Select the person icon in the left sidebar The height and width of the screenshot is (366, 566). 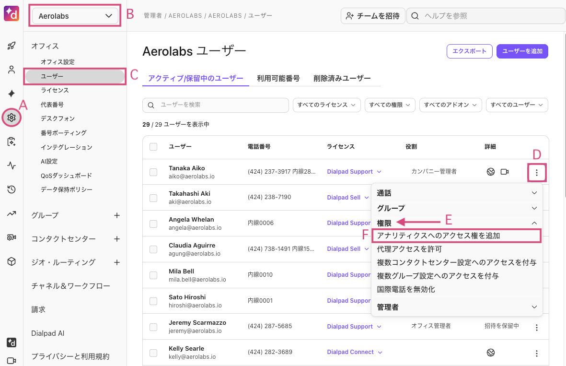pyautogui.click(x=12, y=69)
